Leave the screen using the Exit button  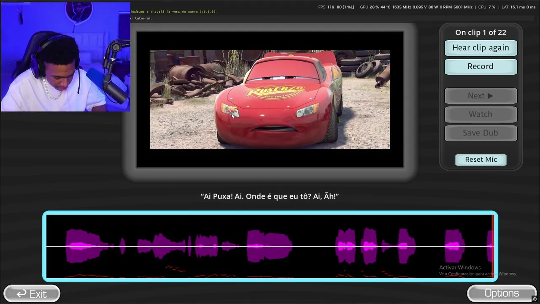click(x=32, y=293)
